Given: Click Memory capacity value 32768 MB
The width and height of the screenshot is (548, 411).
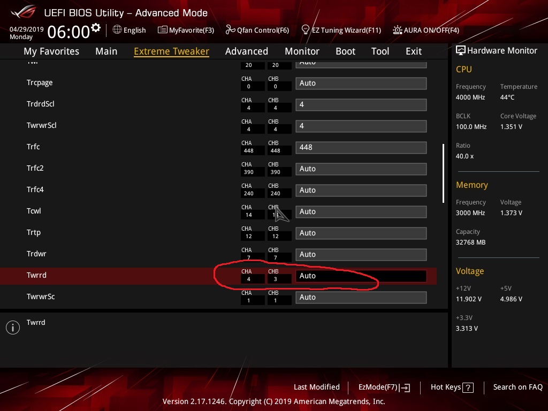Looking at the screenshot, I should [x=470, y=242].
